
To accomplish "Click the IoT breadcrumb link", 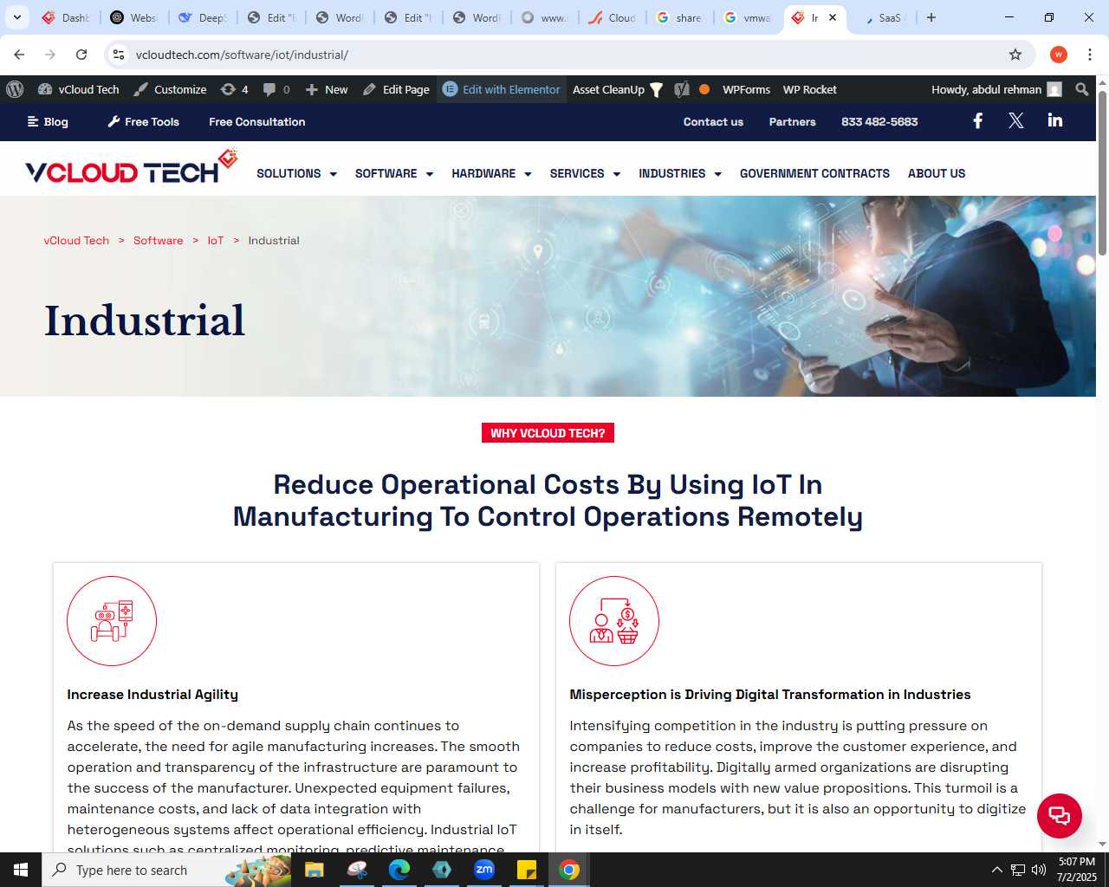I will pyautogui.click(x=216, y=241).
